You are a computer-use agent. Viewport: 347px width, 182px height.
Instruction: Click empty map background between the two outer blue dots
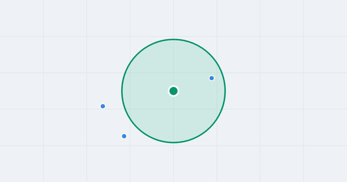(x=113, y=121)
